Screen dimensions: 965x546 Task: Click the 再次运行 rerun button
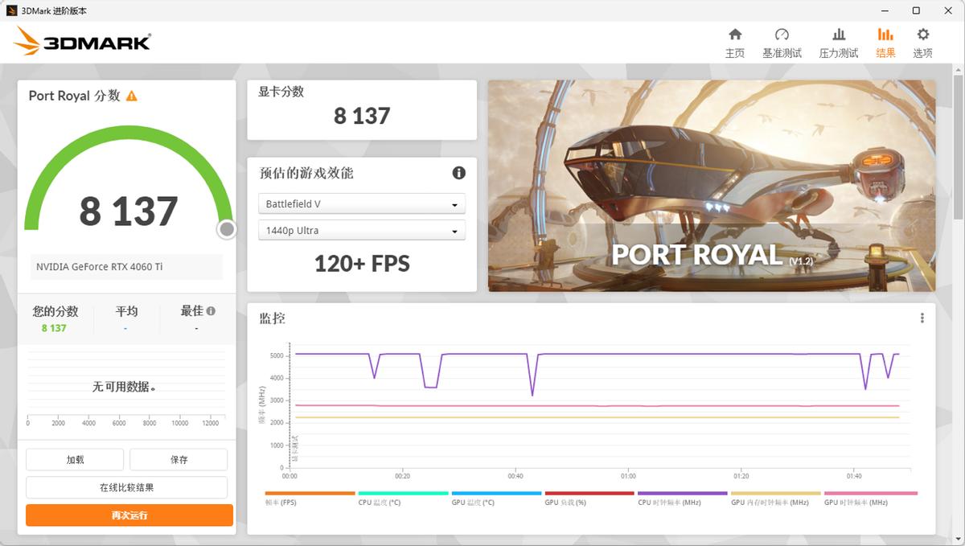(x=129, y=514)
